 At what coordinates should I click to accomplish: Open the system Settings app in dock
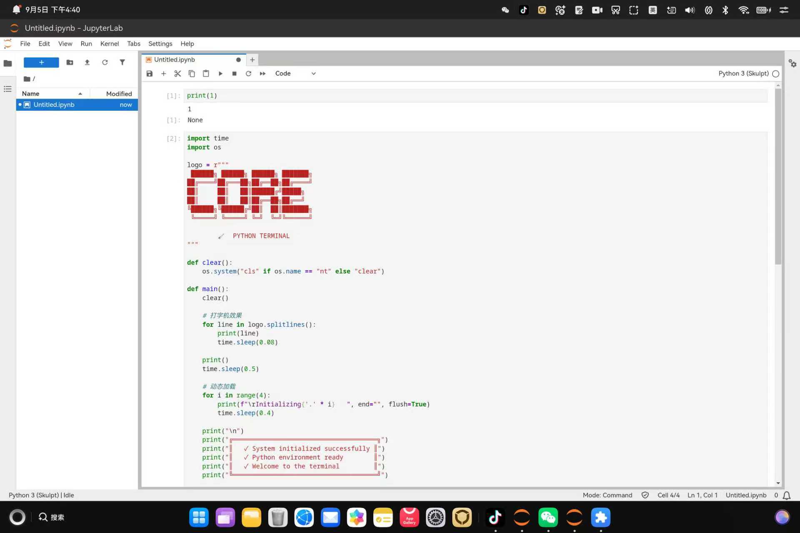tap(435, 518)
